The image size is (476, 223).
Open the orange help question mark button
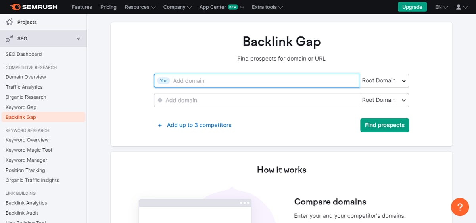(x=460, y=207)
